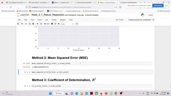Click the Logout button
This screenshot has width=171, height=96.
click(x=150, y=15)
